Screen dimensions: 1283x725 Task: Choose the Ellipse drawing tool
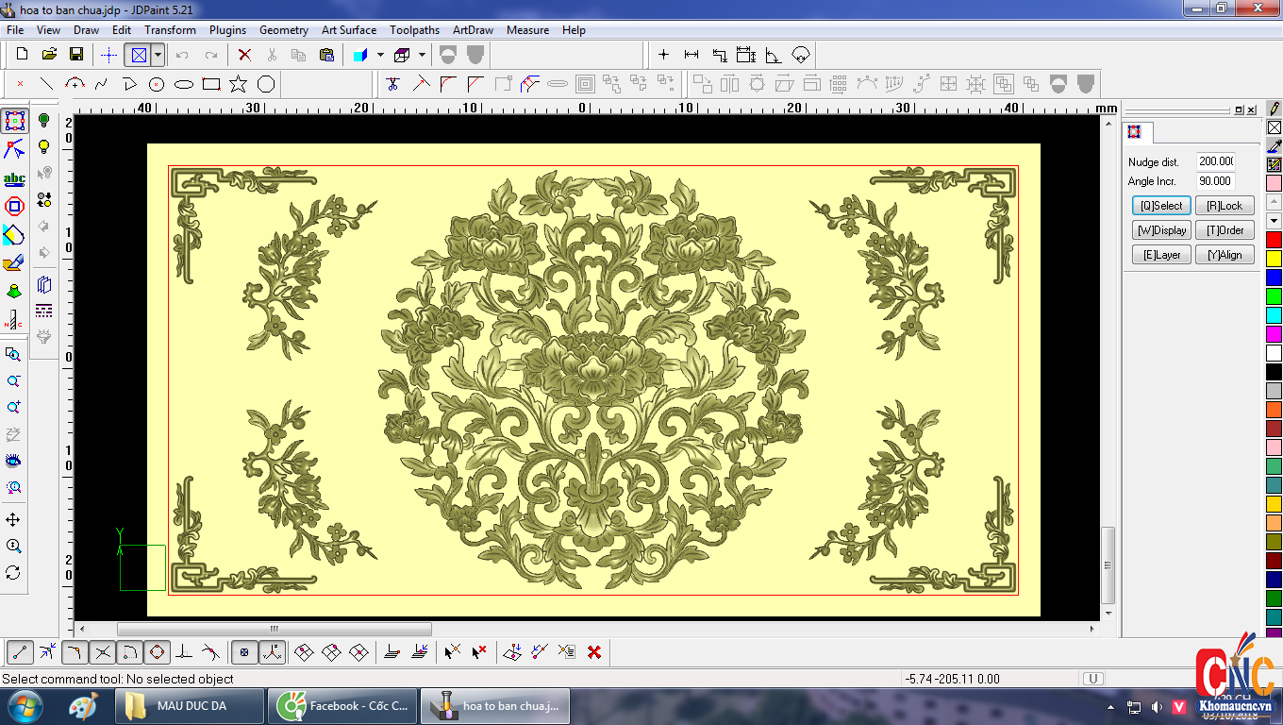[x=184, y=84]
